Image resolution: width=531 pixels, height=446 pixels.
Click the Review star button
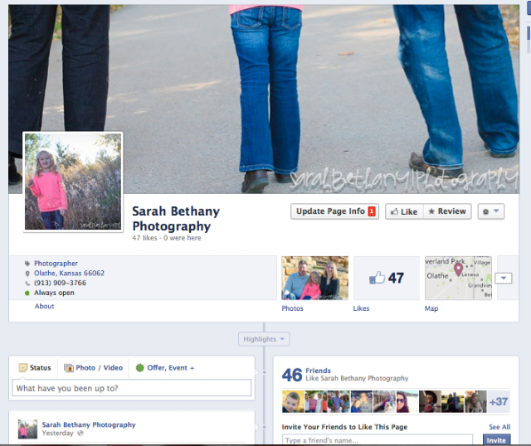(x=447, y=211)
